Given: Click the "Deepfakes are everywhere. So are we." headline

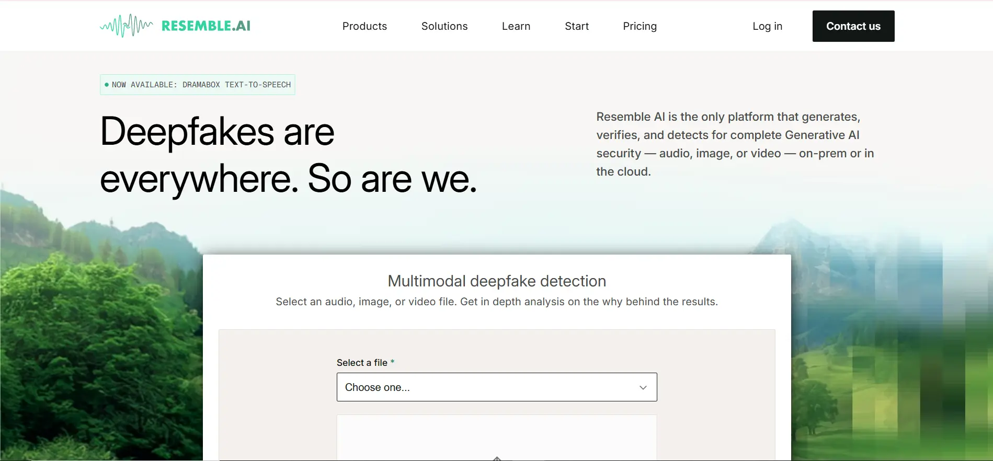Looking at the screenshot, I should point(289,155).
